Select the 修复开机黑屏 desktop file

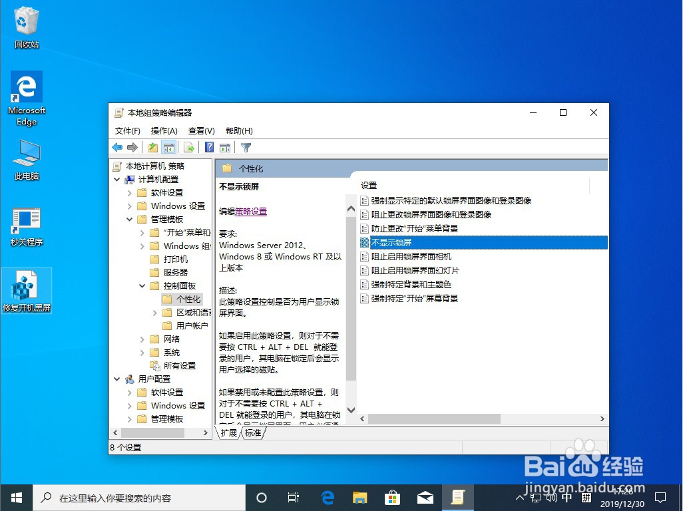point(27,290)
